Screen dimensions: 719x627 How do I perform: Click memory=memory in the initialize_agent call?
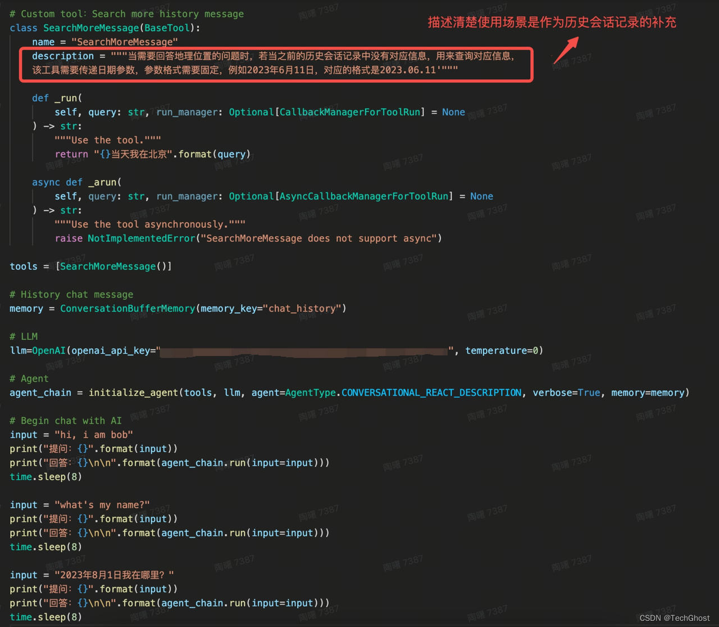648,393
